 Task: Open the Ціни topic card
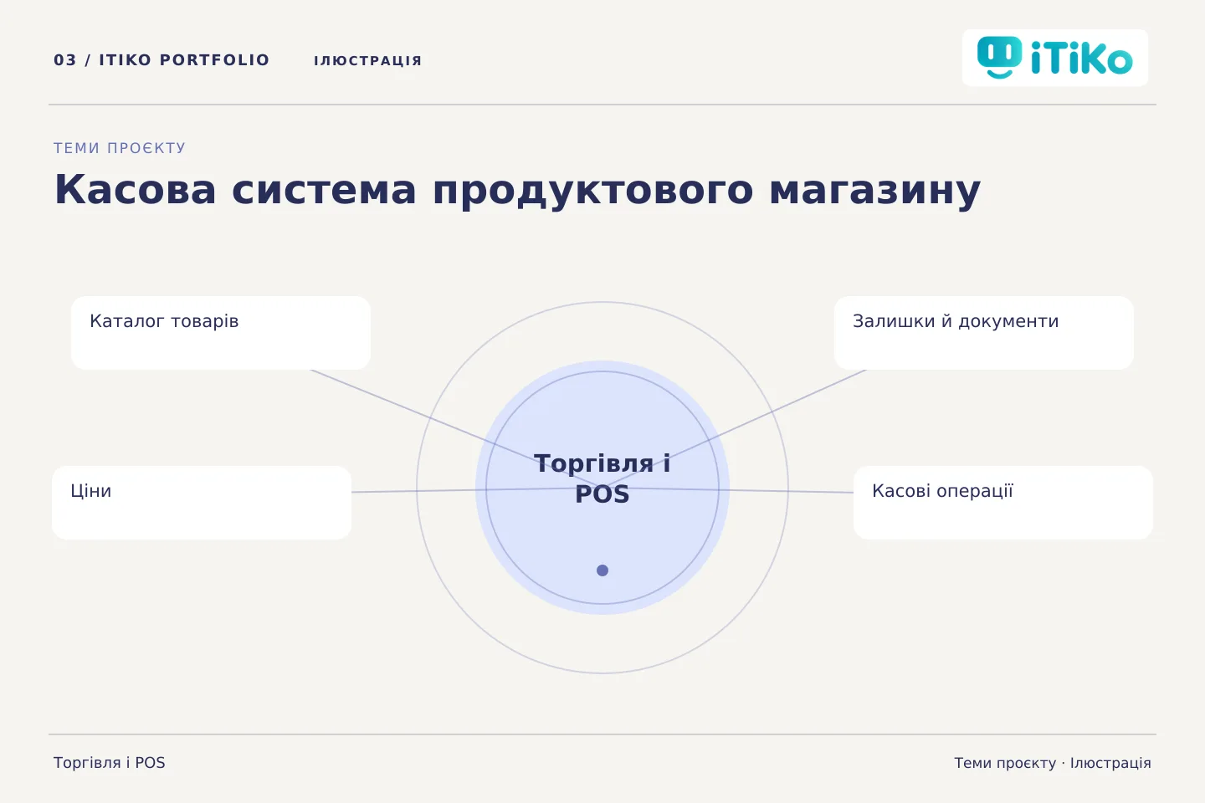tap(202, 503)
